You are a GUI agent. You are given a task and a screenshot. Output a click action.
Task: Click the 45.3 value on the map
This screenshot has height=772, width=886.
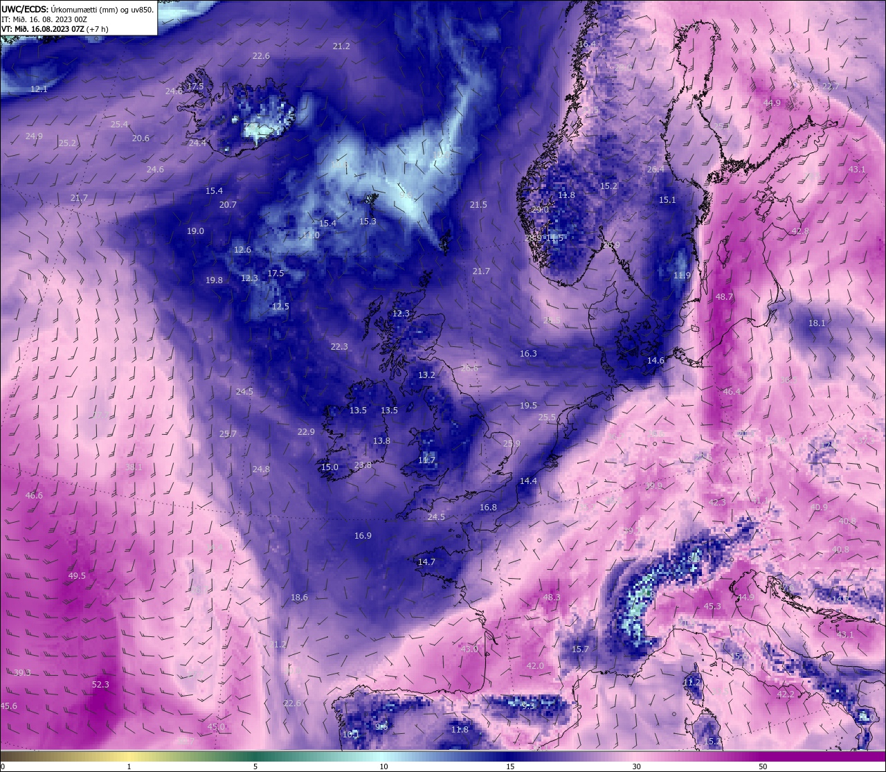pyautogui.click(x=712, y=606)
